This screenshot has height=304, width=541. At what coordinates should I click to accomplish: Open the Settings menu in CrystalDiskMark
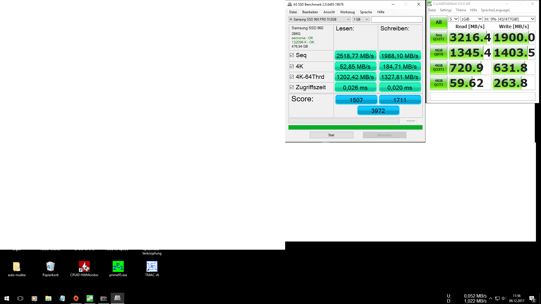(x=446, y=10)
